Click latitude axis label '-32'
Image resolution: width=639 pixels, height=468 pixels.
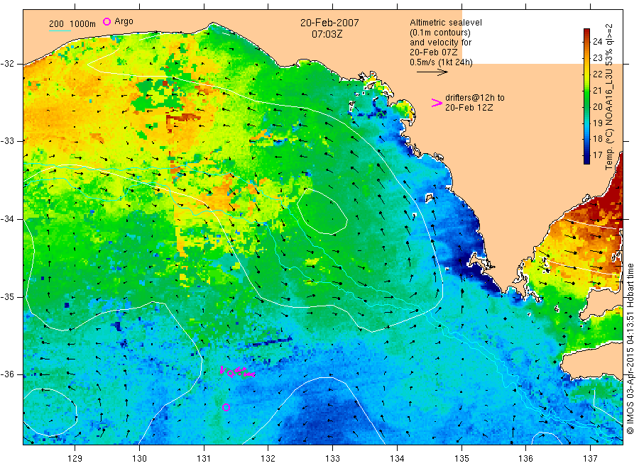[8, 64]
